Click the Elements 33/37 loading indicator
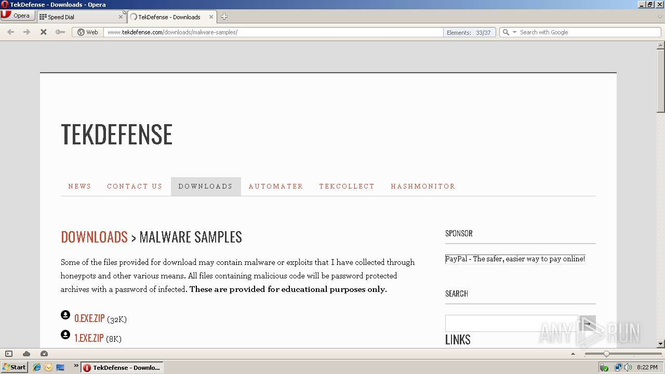Screen dimensions: 665x374 click(x=469, y=32)
